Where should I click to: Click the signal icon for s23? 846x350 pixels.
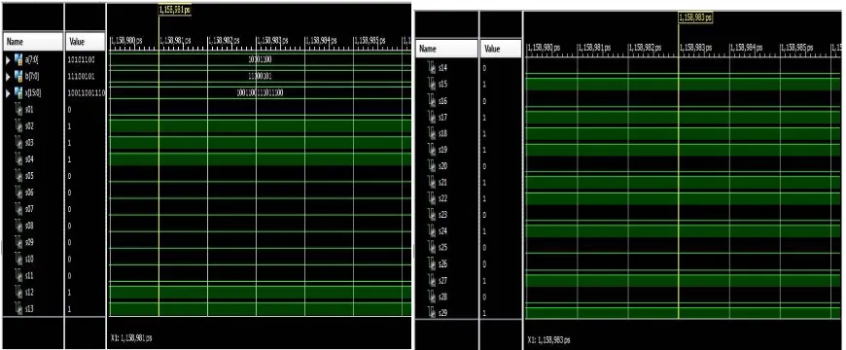click(431, 215)
